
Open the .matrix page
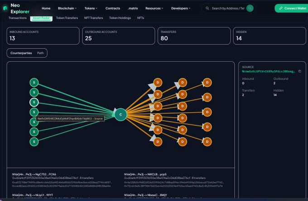tap(133, 8)
